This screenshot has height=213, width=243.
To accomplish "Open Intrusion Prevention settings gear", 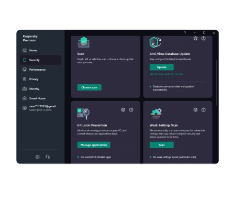I will (x=123, y=110).
